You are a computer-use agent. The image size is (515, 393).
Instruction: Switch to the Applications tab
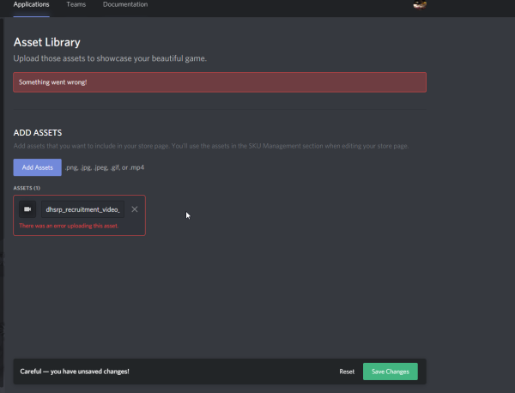(32, 5)
